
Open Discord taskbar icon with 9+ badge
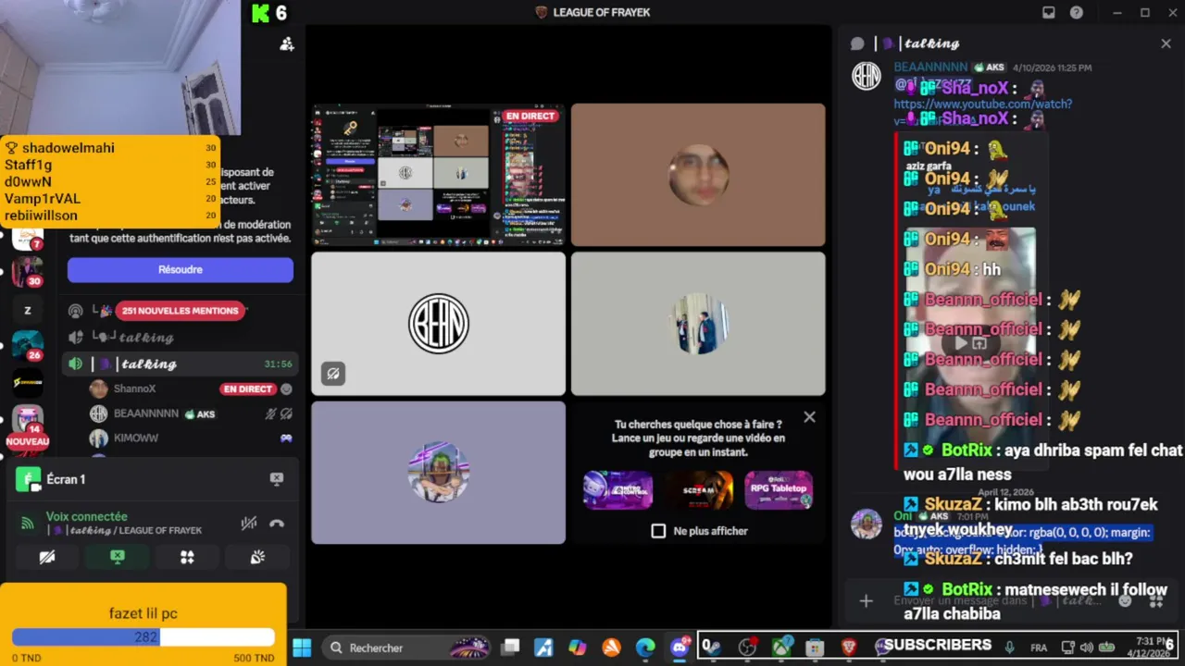(x=680, y=647)
